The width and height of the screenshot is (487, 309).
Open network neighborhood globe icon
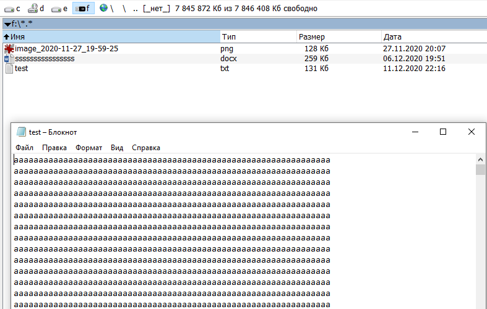coord(103,8)
